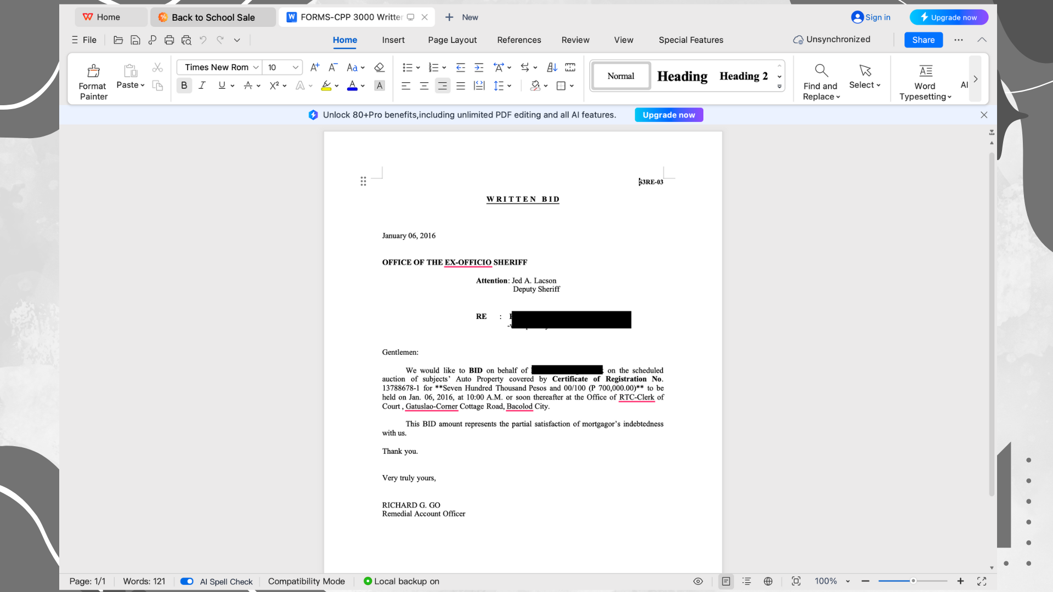Click the zoom slider handle
Image resolution: width=1053 pixels, height=592 pixels.
click(913, 581)
